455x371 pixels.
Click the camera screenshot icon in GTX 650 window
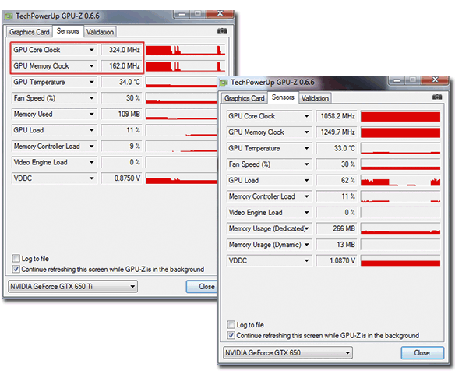pos(437,97)
